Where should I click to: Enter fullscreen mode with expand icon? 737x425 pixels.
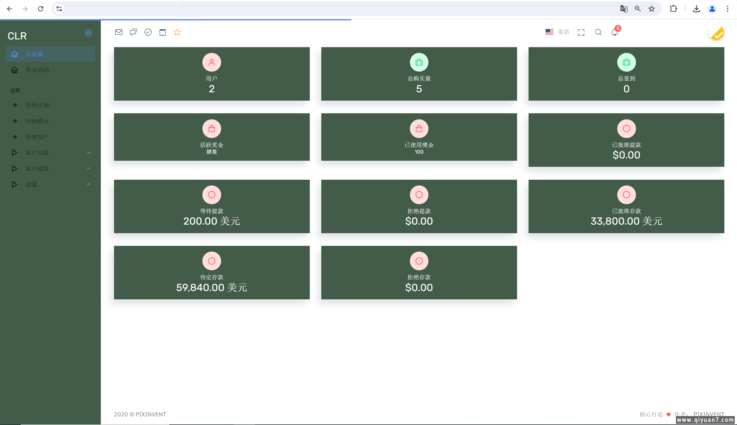click(x=581, y=32)
